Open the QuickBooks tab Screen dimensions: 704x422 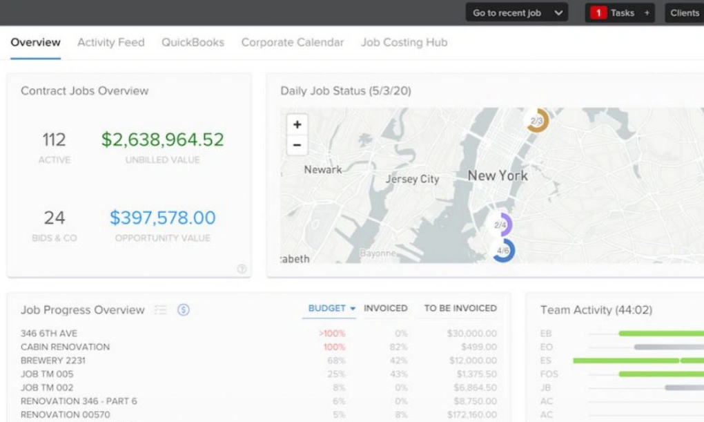[193, 42]
